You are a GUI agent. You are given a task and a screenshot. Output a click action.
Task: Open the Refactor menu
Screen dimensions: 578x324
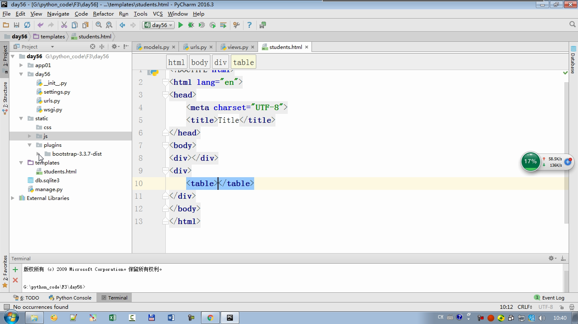pyautogui.click(x=103, y=13)
